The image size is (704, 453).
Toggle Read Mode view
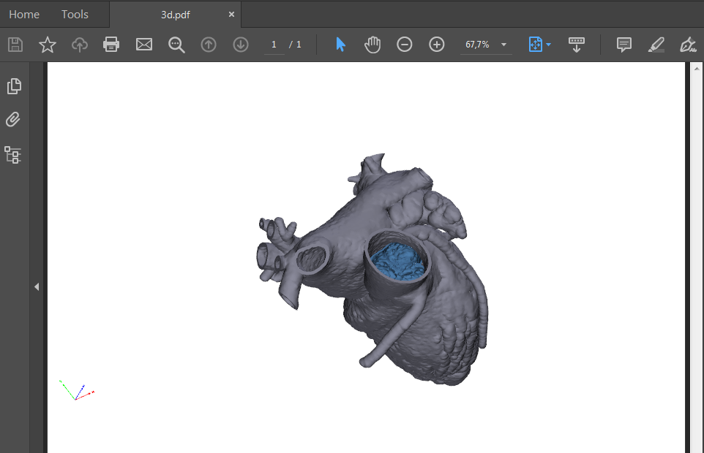coord(577,45)
